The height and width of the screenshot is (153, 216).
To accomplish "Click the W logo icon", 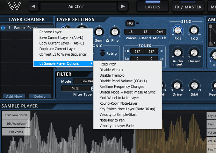I will (14, 6).
